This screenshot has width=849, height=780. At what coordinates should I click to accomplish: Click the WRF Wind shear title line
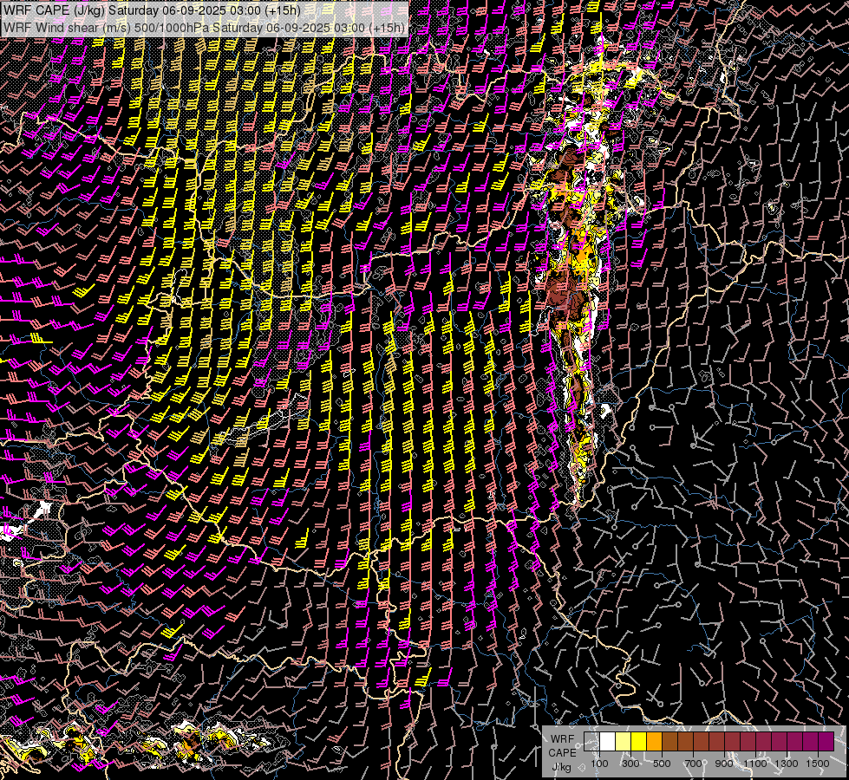pyautogui.click(x=204, y=28)
